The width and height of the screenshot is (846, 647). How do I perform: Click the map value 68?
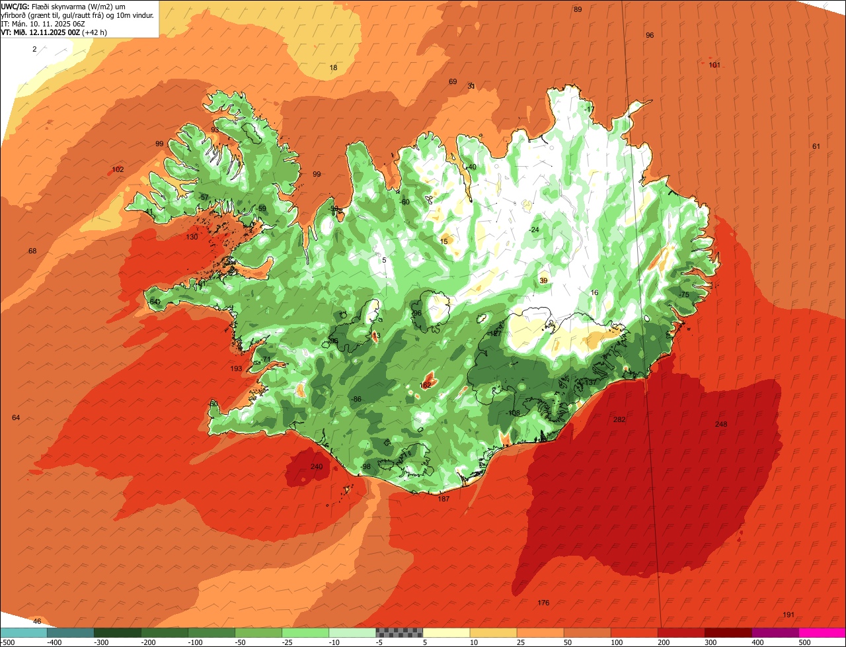[x=32, y=251]
